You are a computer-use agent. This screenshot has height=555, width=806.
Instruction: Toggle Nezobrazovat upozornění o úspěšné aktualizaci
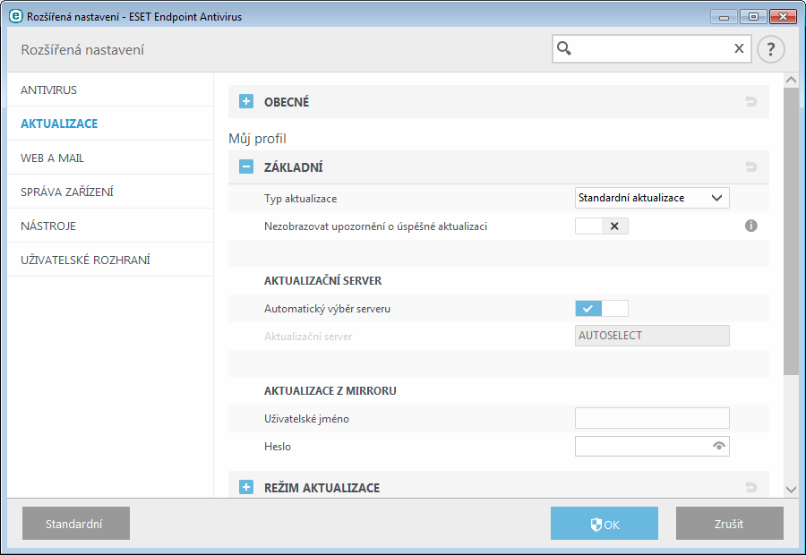tap(602, 226)
